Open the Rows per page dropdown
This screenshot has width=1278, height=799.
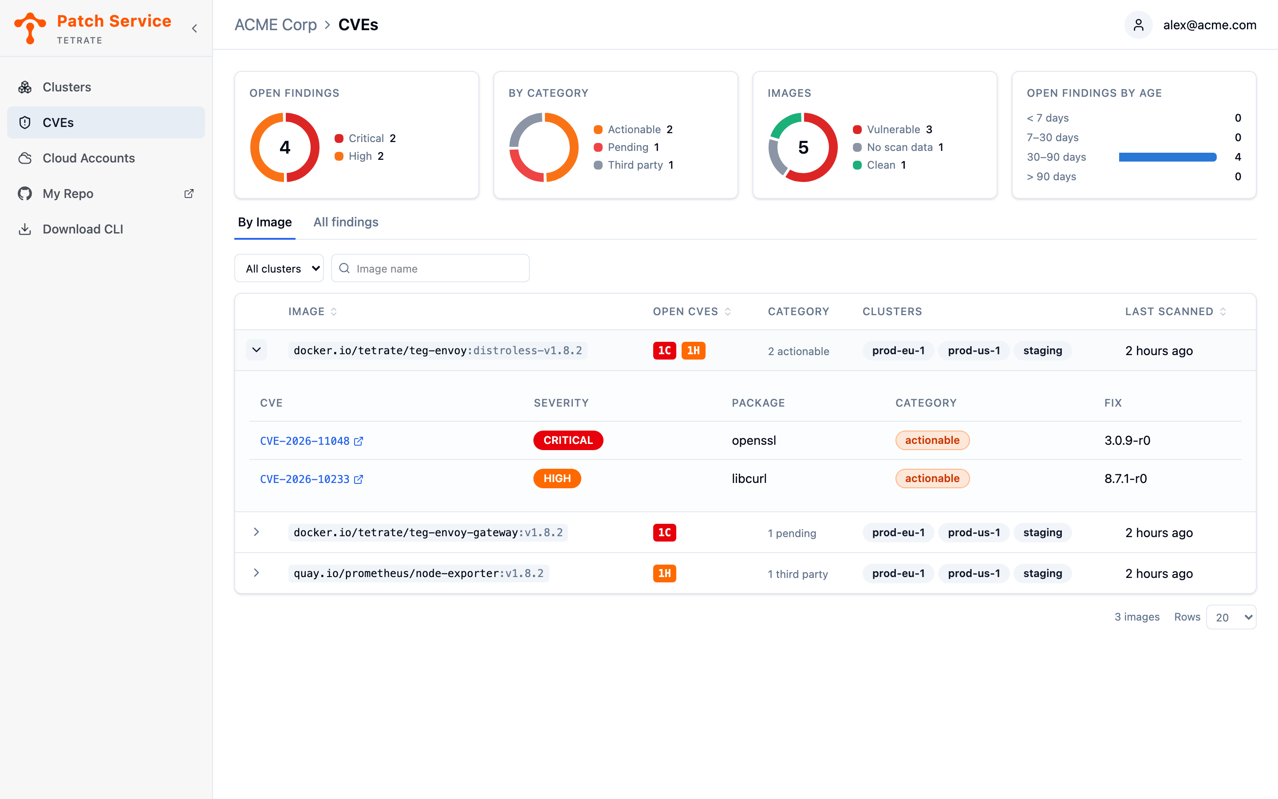pyautogui.click(x=1231, y=617)
